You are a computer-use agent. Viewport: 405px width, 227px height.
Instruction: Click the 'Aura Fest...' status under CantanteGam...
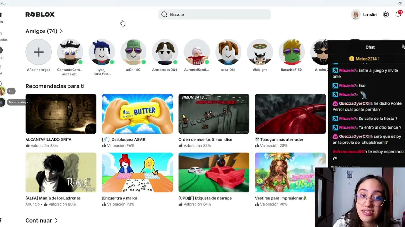pyautogui.click(x=70, y=74)
